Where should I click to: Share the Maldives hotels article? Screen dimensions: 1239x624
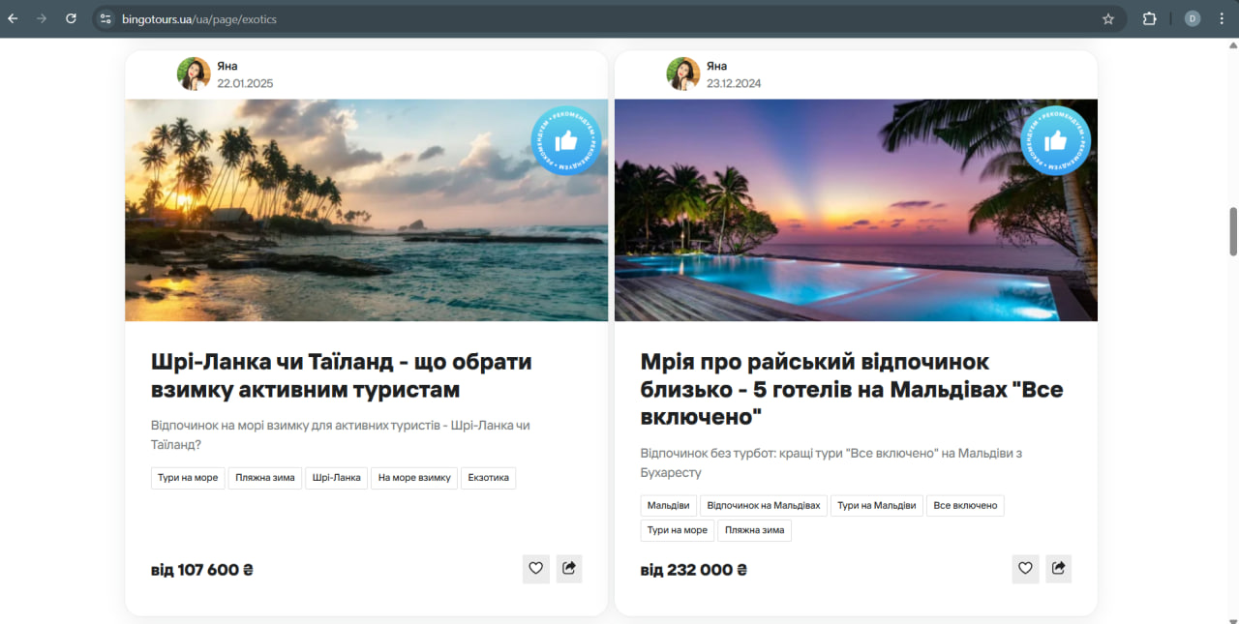click(x=1059, y=569)
